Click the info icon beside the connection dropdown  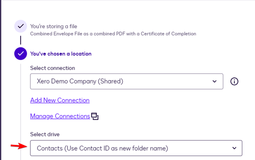pyautogui.click(x=234, y=82)
